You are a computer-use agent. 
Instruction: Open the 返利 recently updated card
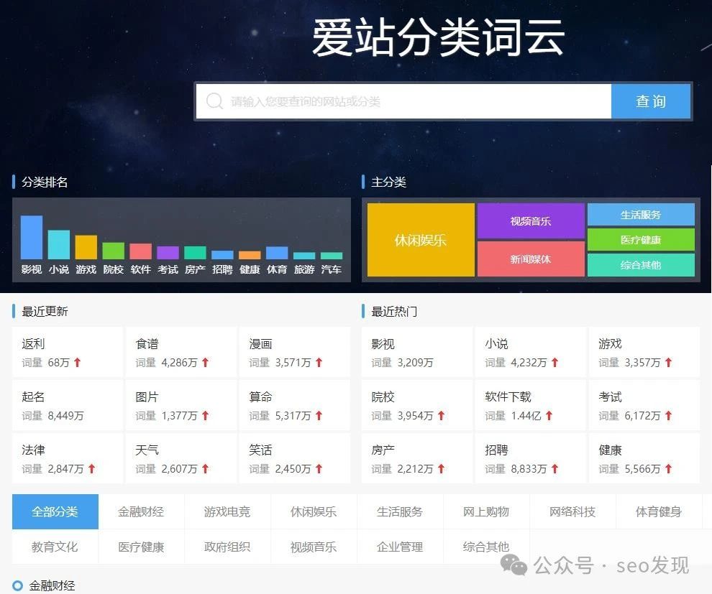[67, 353]
